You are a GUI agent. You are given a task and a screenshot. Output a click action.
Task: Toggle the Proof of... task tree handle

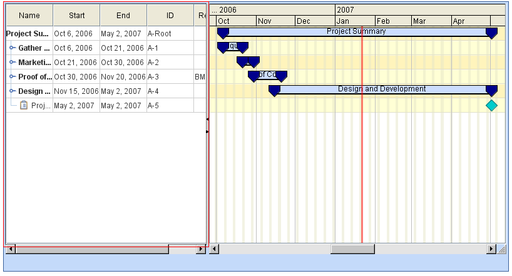pos(13,76)
